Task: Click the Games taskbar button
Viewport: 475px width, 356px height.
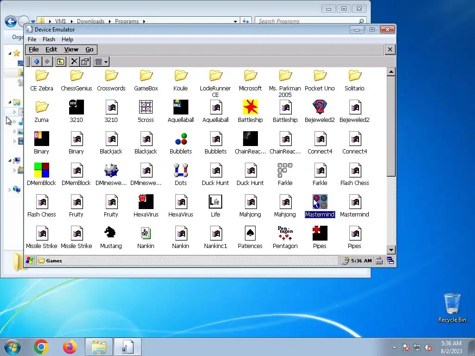Action: click(187, 261)
